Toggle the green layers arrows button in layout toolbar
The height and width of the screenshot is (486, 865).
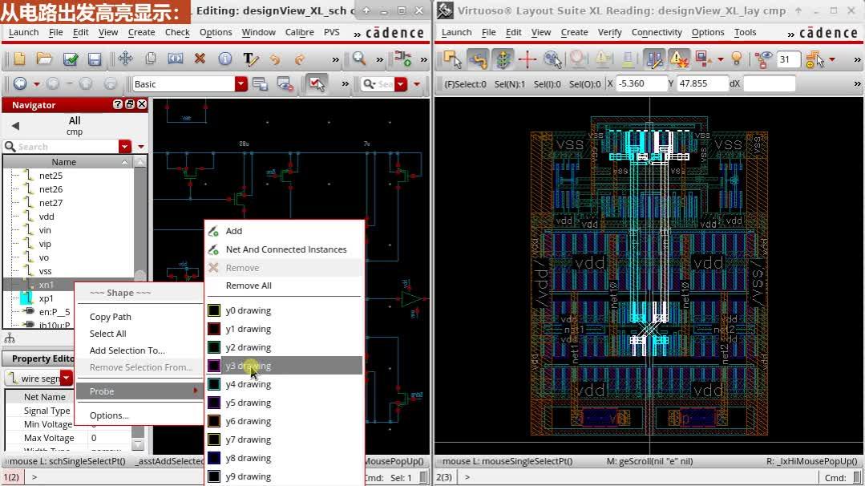tap(503, 59)
